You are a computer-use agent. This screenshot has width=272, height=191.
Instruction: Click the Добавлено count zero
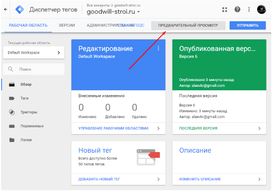click(108, 107)
